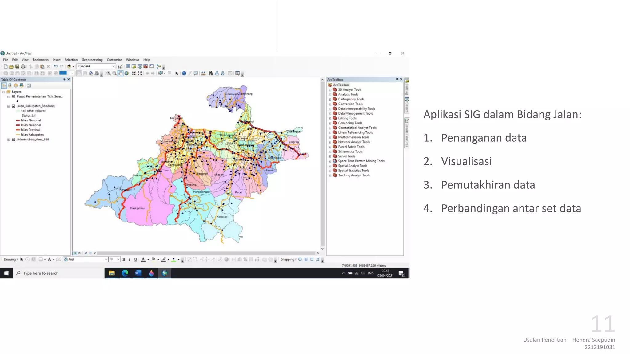Click the Save map document icon
This screenshot has height=354, width=630.
pos(17,66)
